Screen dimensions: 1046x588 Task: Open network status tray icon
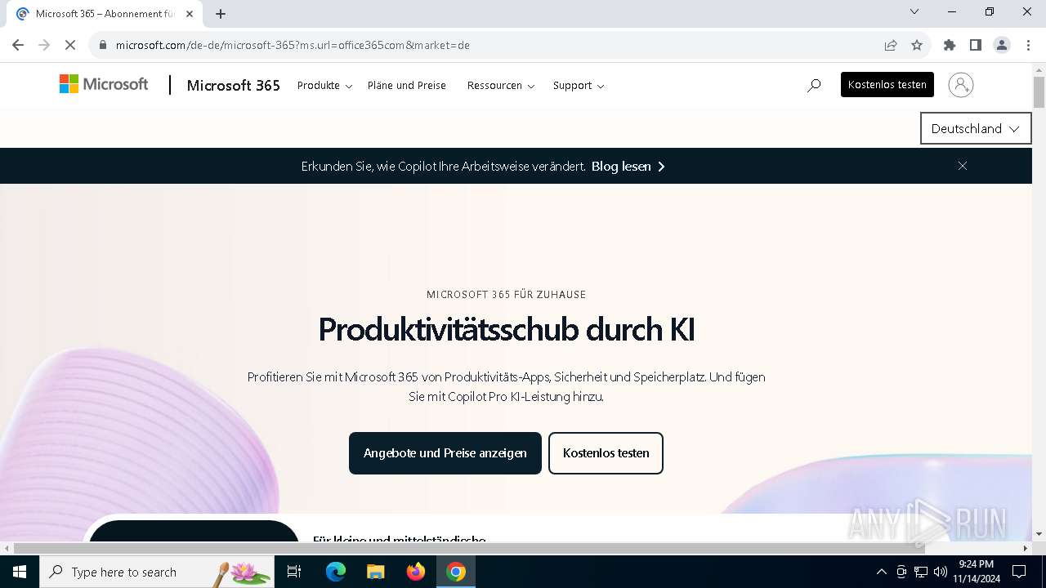pyautogui.click(x=921, y=572)
